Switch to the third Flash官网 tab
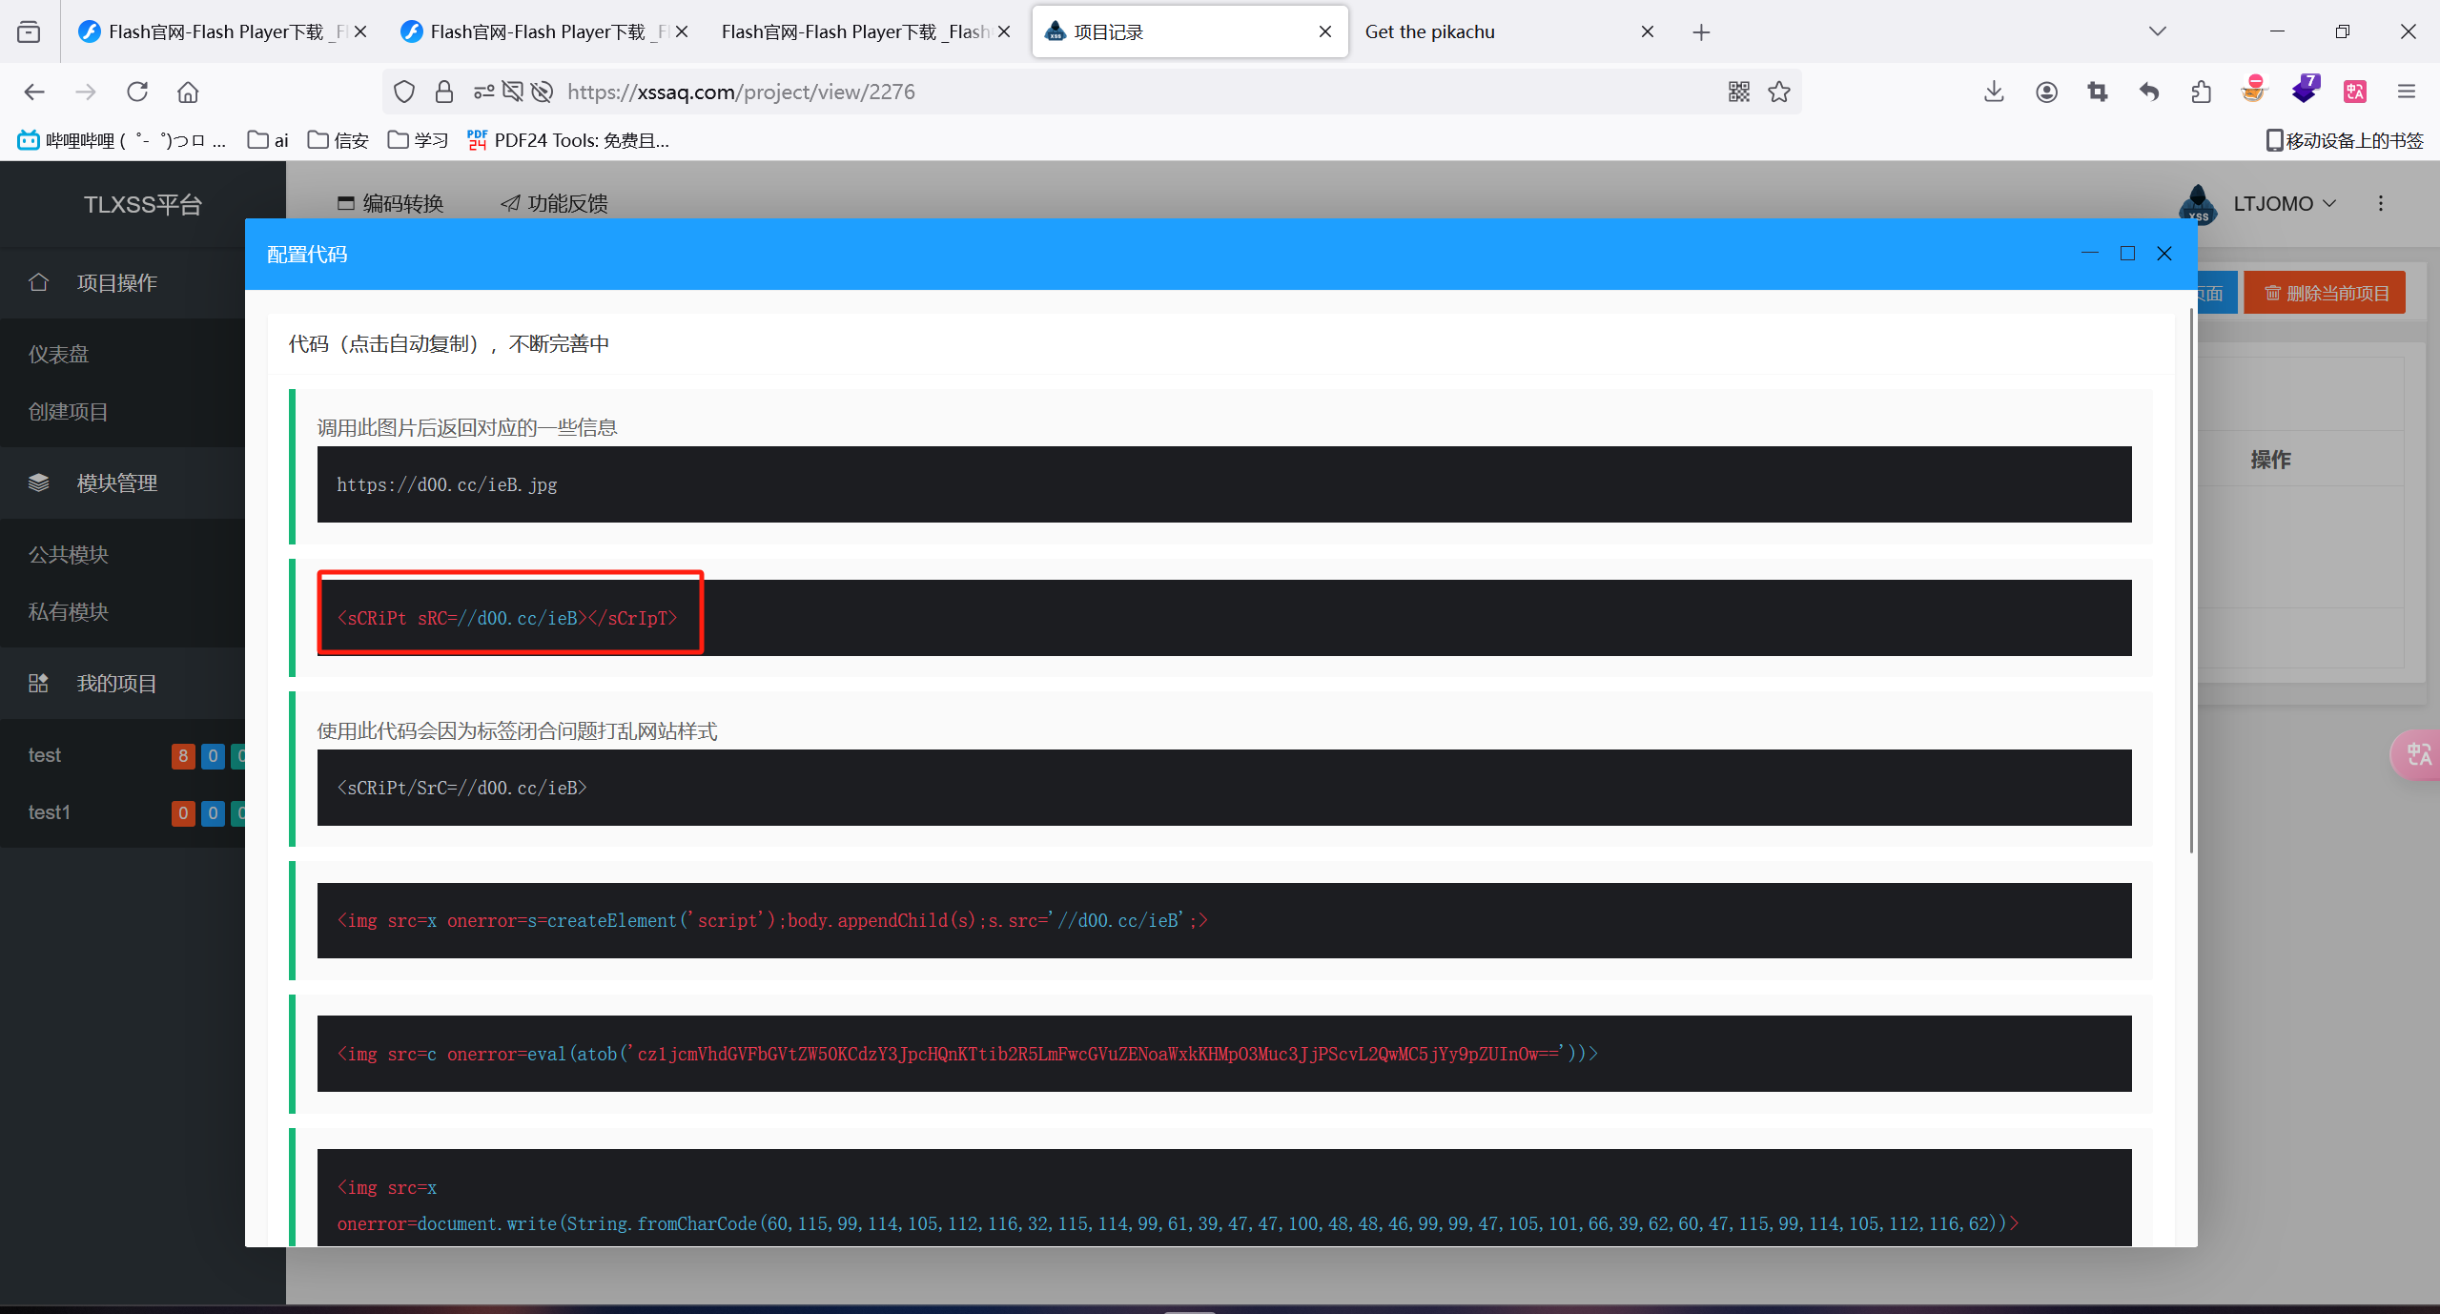Image resolution: width=2440 pixels, height=1314 pixels. (x=866, y=31)
